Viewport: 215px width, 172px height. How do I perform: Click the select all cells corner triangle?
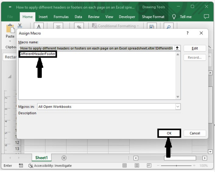(10, 76)
